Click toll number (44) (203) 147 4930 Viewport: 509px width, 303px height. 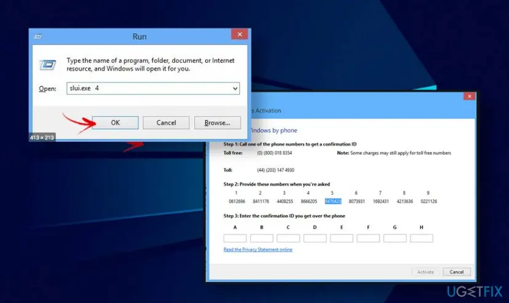coord(275,170)
